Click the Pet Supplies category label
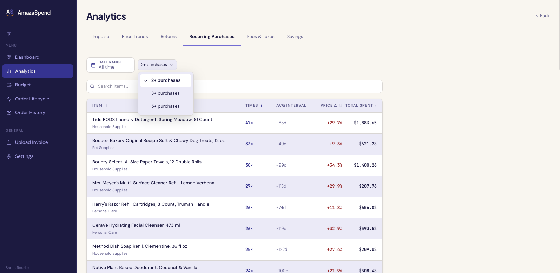 [103, 148]
